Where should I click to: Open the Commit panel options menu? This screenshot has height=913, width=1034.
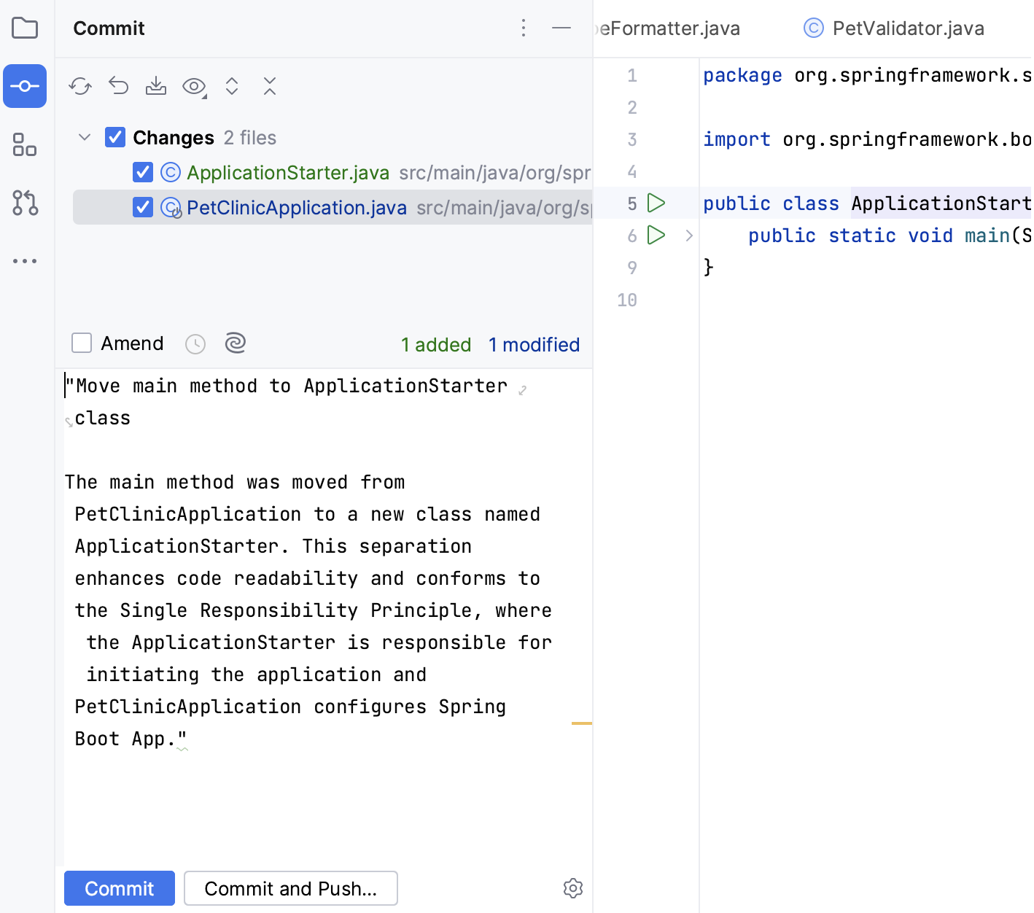point(523,28)
